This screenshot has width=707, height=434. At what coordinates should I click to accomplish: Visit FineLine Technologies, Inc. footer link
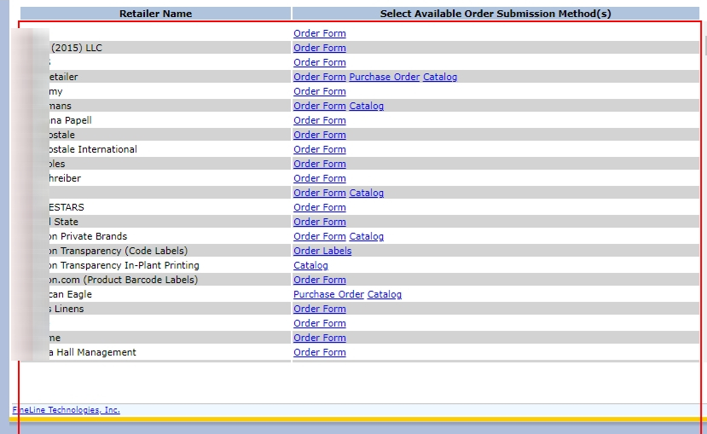point(67,409)
